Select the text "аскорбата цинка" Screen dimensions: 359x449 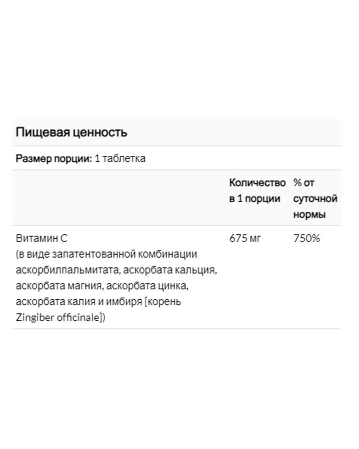147,286
